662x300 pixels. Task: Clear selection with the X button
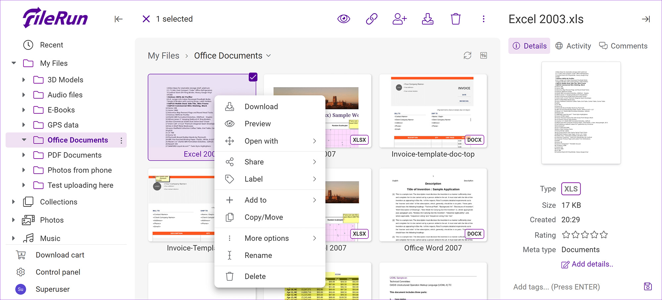click(146, 19)
